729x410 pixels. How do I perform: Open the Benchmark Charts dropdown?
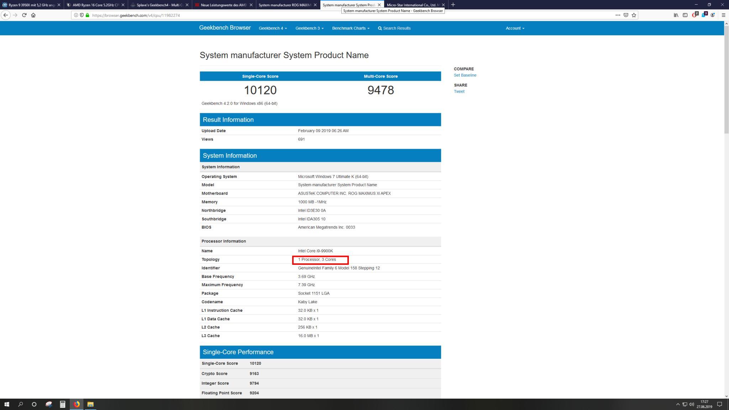tap(351, 28)
